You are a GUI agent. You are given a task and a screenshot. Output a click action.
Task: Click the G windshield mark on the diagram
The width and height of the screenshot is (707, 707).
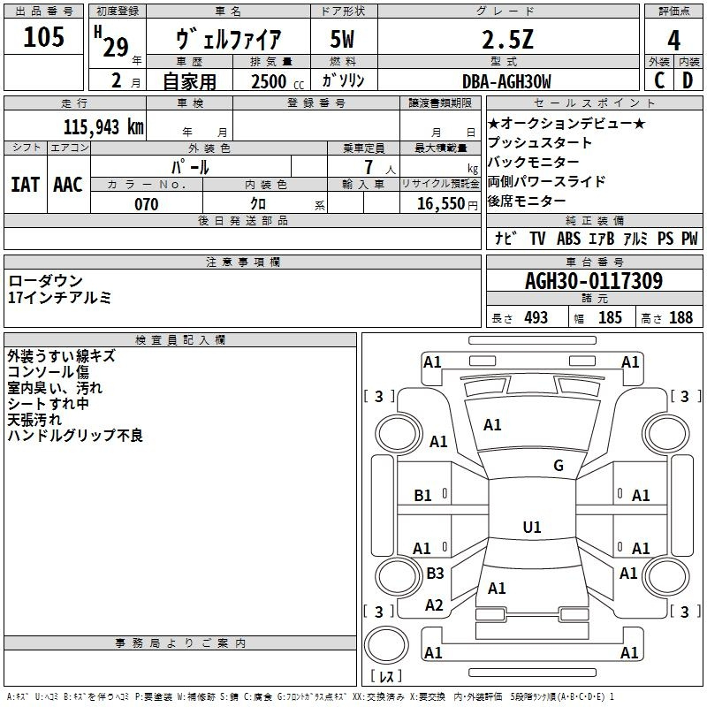[559, 465]
